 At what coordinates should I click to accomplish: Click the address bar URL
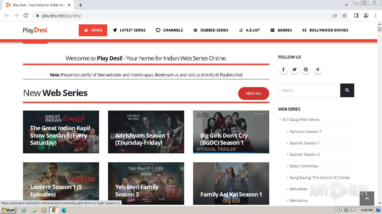coord(61,15)
